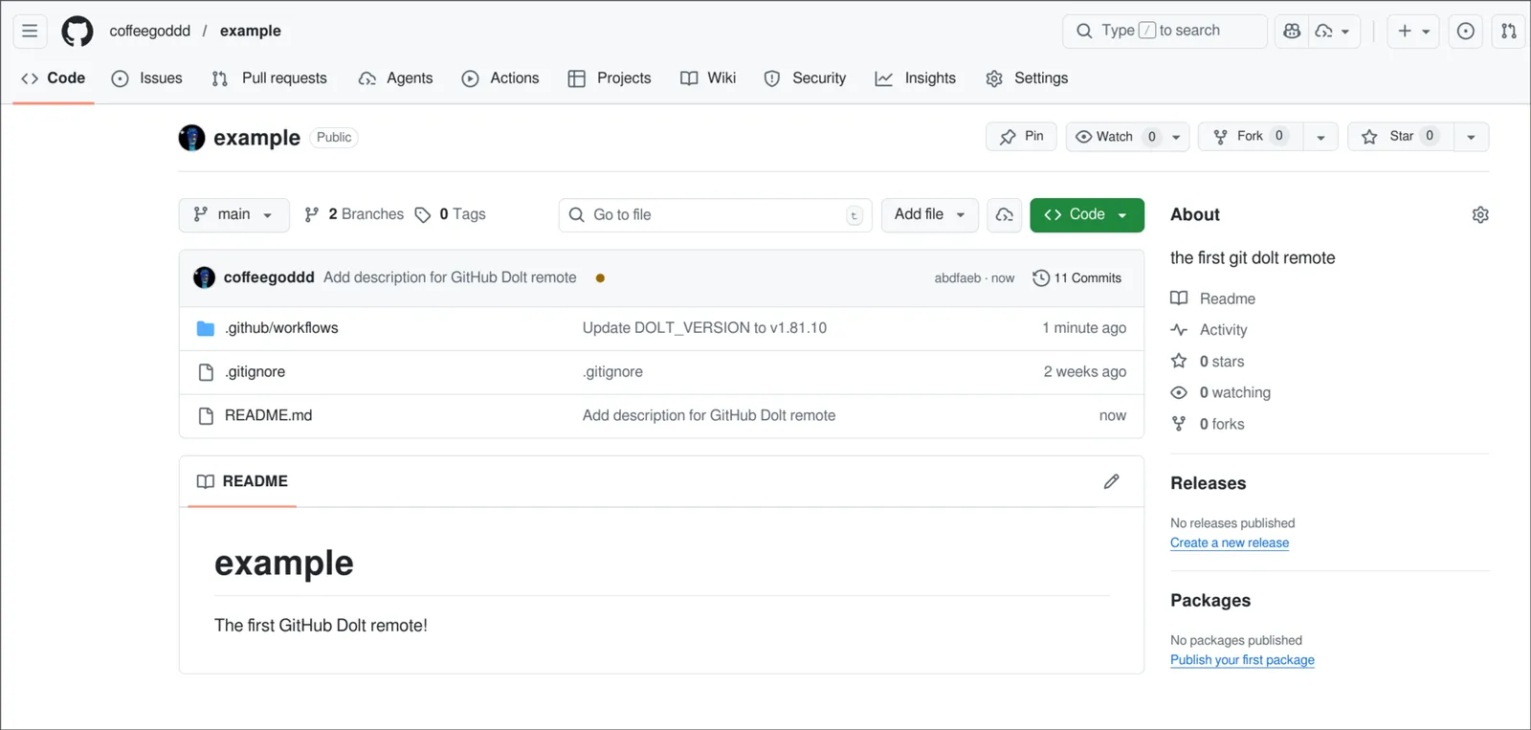Open the repository Settings tab
The image size is (1531, 730).
[x=1027, y=78]
